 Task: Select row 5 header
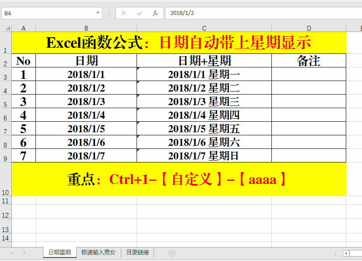point(6,102)
